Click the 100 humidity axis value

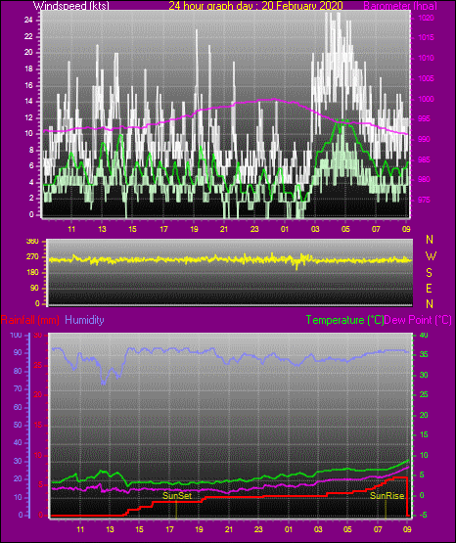click(17, 336)
